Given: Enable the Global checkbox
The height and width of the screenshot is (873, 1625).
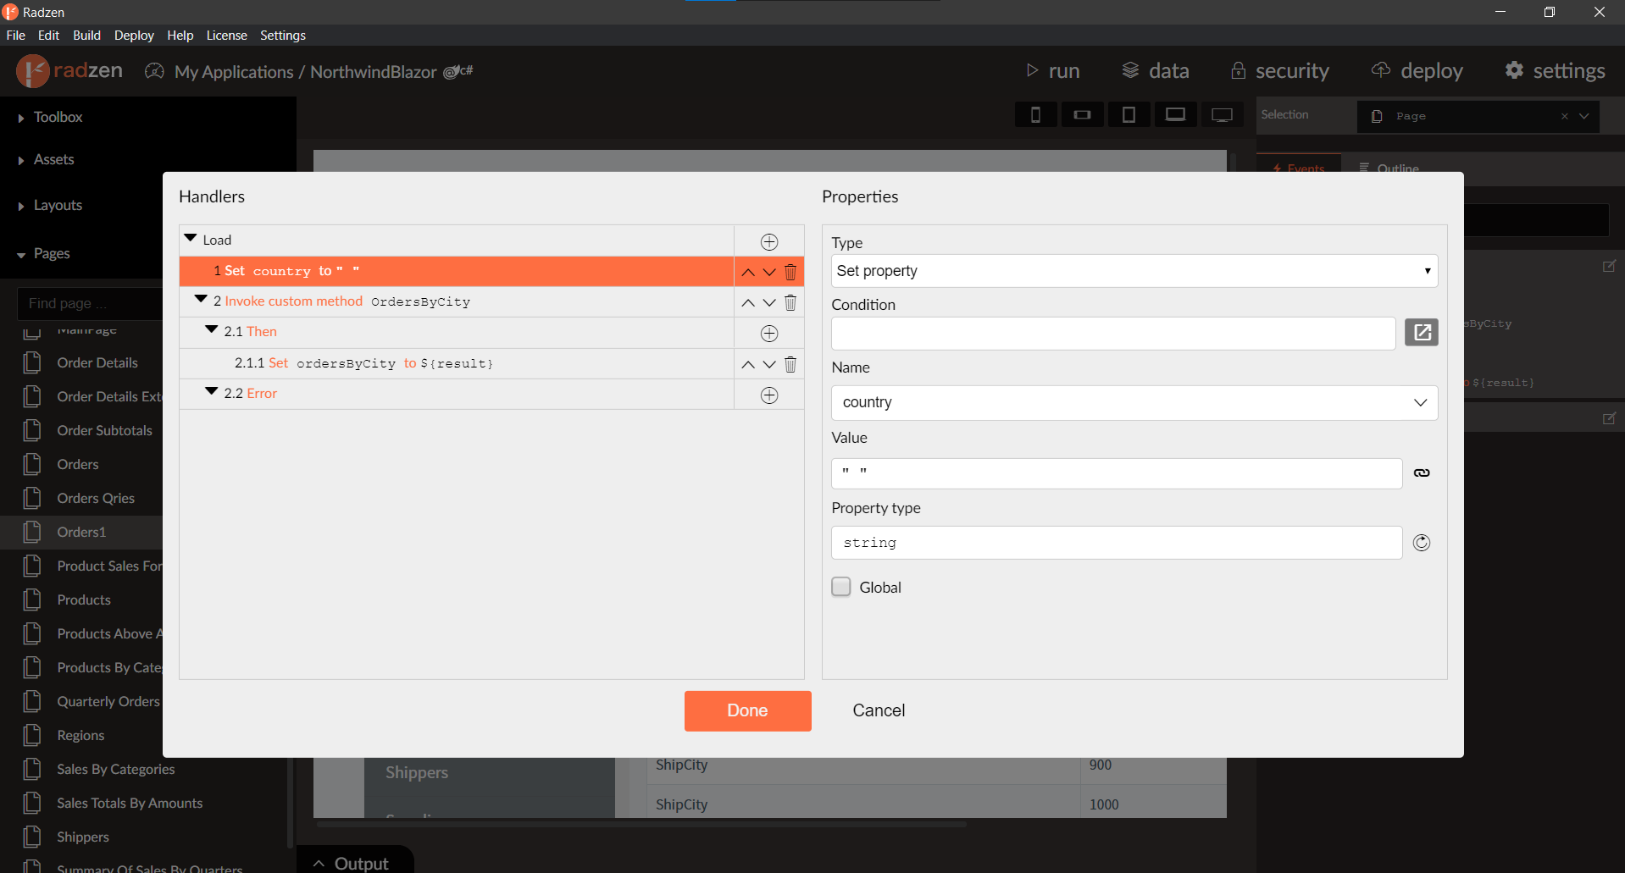Looking at the screenshot, I should (841, 587).
